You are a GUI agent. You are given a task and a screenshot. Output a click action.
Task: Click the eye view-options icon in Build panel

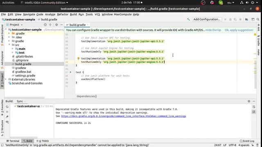(x=7, y=122)
